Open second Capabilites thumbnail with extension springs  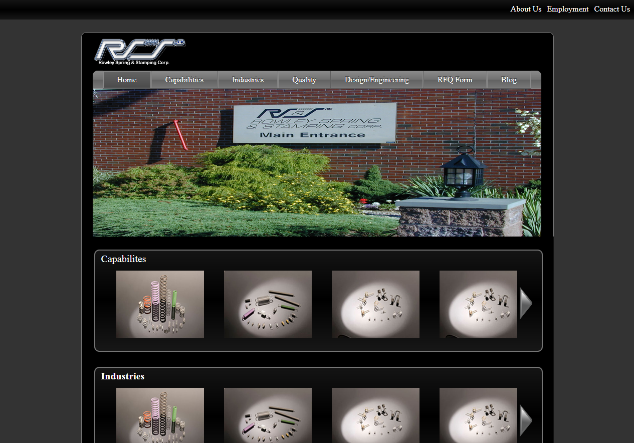click(268, 304)
